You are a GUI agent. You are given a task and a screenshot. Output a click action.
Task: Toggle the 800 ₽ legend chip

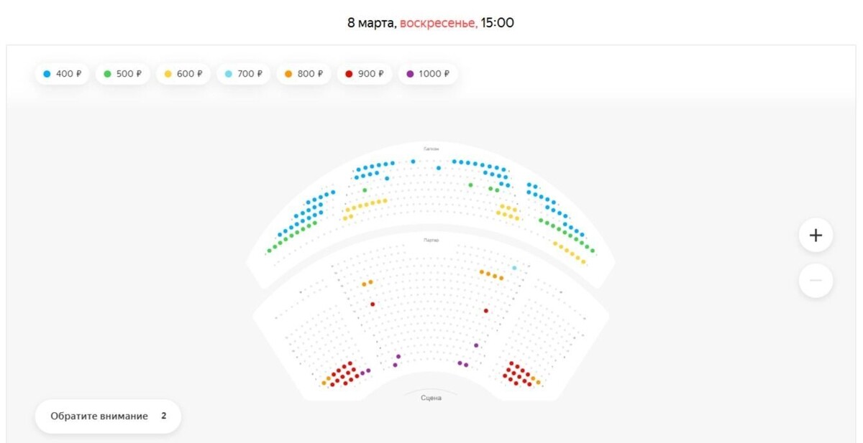304,73
